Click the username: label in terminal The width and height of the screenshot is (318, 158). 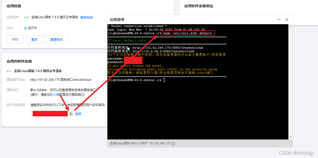[115, 58]
